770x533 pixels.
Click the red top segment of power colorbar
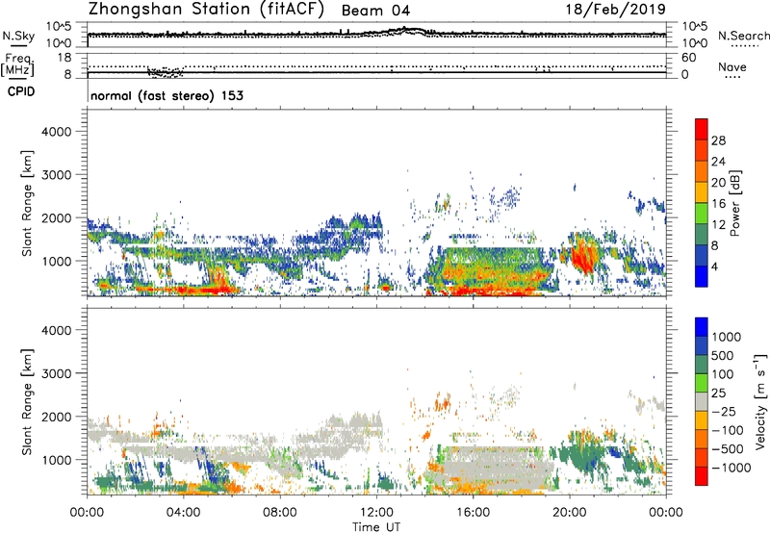[702, 130]
